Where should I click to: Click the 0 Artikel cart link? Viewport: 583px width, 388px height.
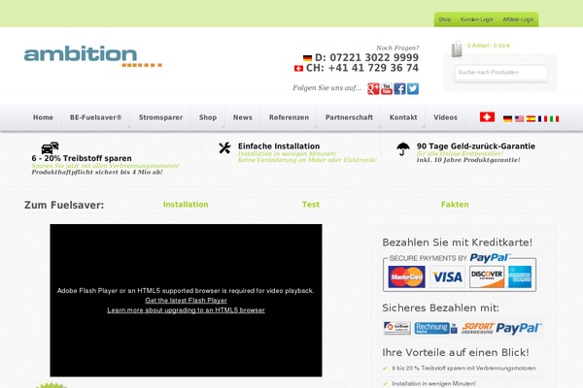(x=489, y=46)
